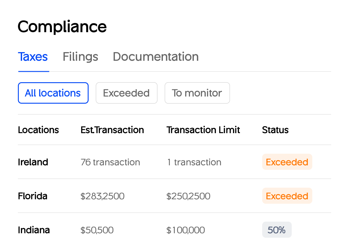Select the All locations filter
This screenshot has width=349, height=252.
click(53, 93)
